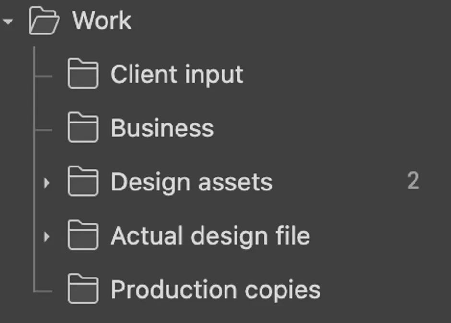This screenshot has width=451, height=323.
Task: Click the Actual design file folder icon
Action: pos(83,235)
